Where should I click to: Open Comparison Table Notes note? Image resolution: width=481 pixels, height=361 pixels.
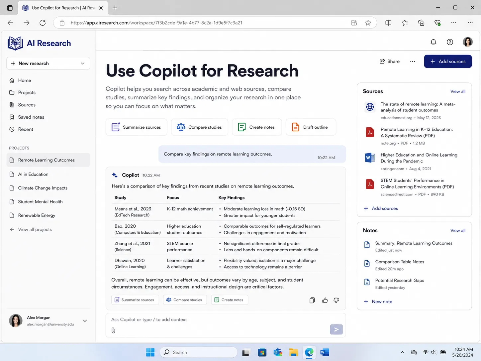(414, 265)
